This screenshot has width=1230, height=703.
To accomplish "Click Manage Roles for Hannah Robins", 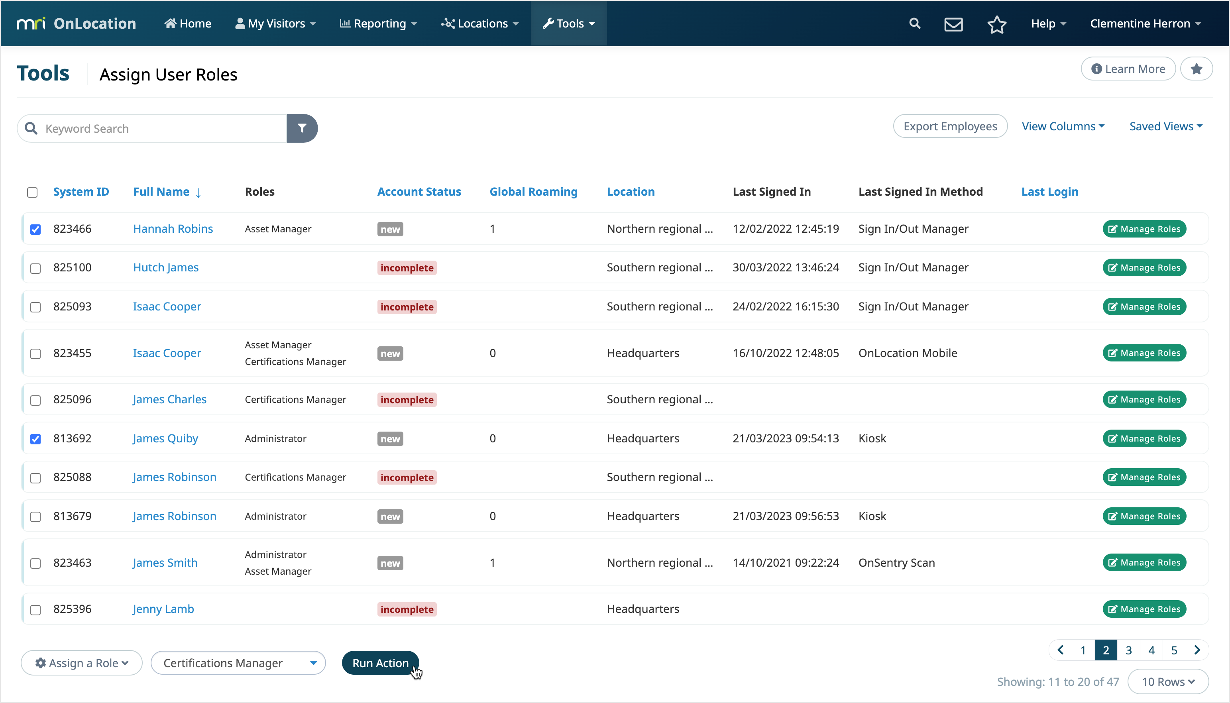I will [1144, 229].
